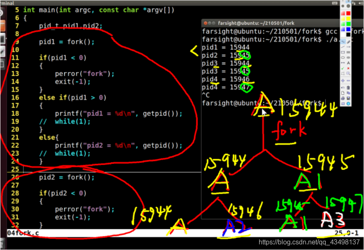Select the outlined rectangle tool
This screenshot has width=364, height=250.
[343, 52]
